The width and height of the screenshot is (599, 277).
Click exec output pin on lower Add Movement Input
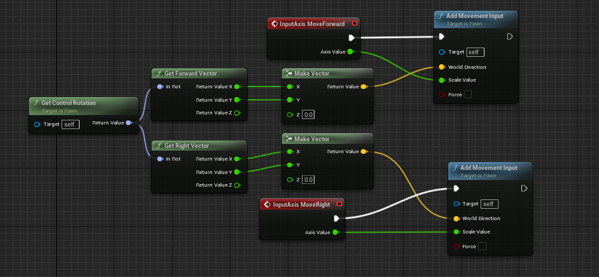pos(524,189)
